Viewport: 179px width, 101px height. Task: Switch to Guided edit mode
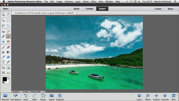click(89, 9)
